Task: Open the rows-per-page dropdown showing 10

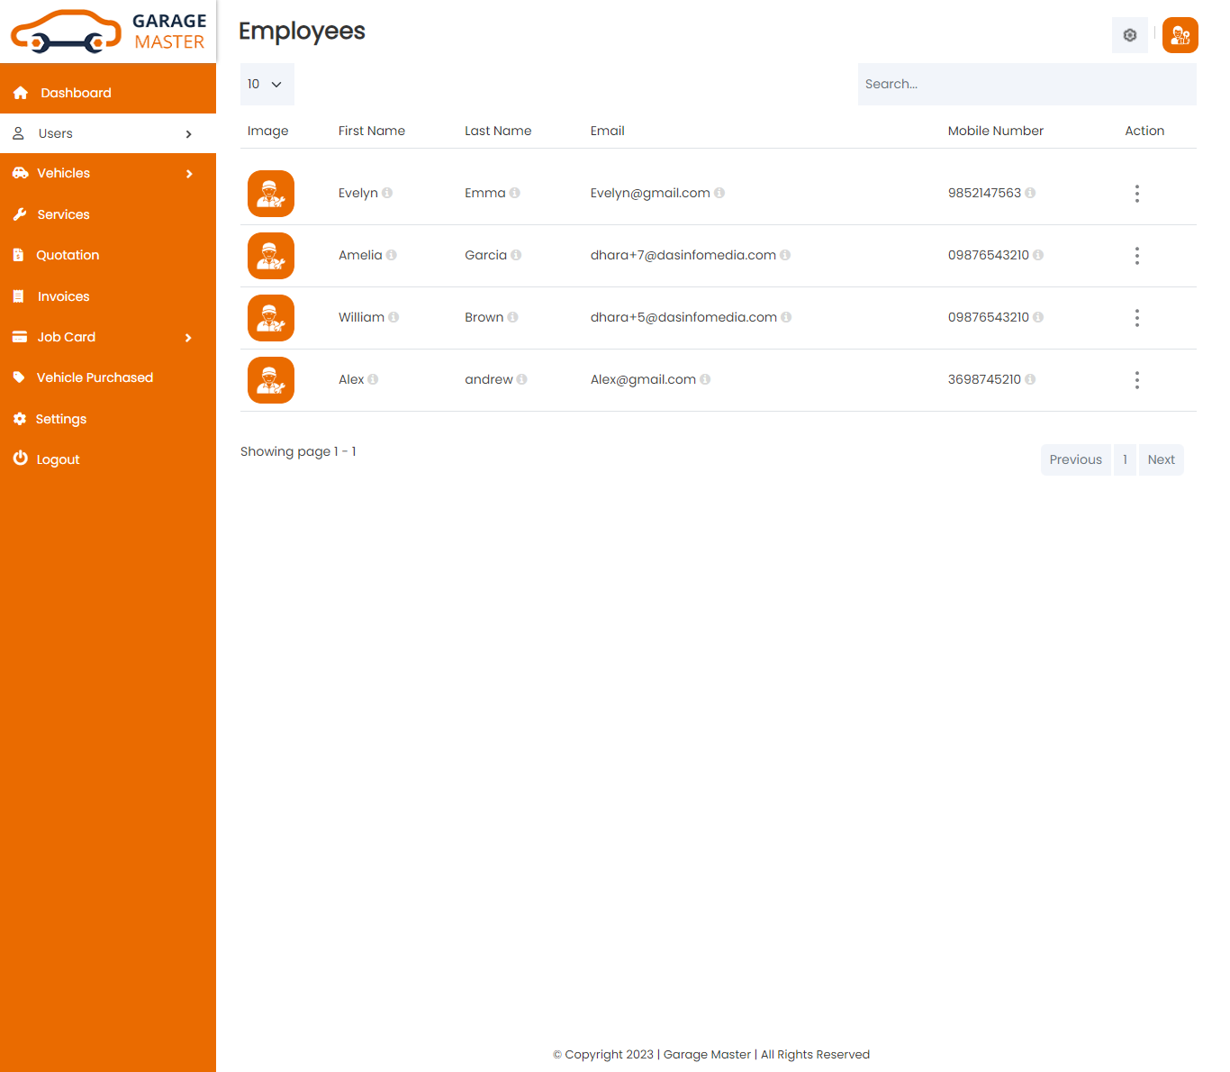Action: pyautogui.click(x=267, y=84)
